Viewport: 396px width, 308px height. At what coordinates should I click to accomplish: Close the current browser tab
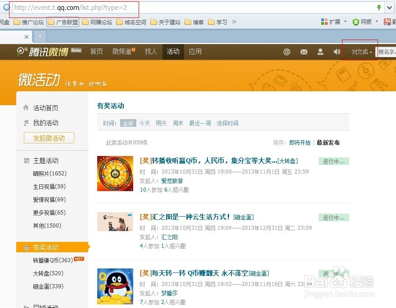[x=26, y=37]
